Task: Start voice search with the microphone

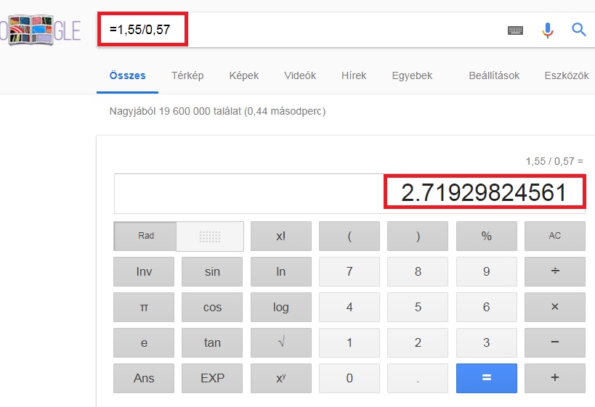Action: tap(547, 30)
